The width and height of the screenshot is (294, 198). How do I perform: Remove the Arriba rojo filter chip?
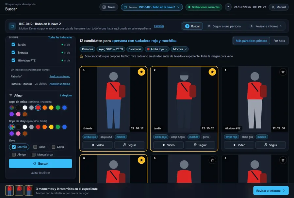[x=166, y=49]
